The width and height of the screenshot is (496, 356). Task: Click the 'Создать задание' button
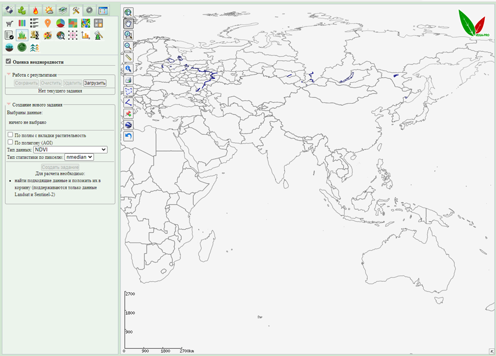tap(60, 167)
